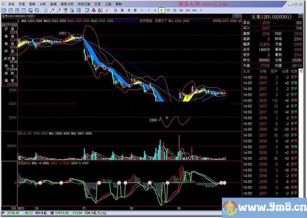
Task: Click the 性质 column header
Action: click(x=294, y=71)
